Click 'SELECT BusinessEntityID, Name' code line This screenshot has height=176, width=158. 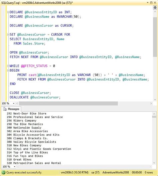pyautogui.click(x=37, y=39)
